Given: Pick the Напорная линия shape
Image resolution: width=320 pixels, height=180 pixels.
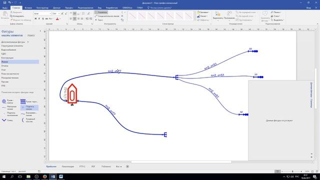Looking at the screenshot, I should pyautogui.click(x=9, y=107).
